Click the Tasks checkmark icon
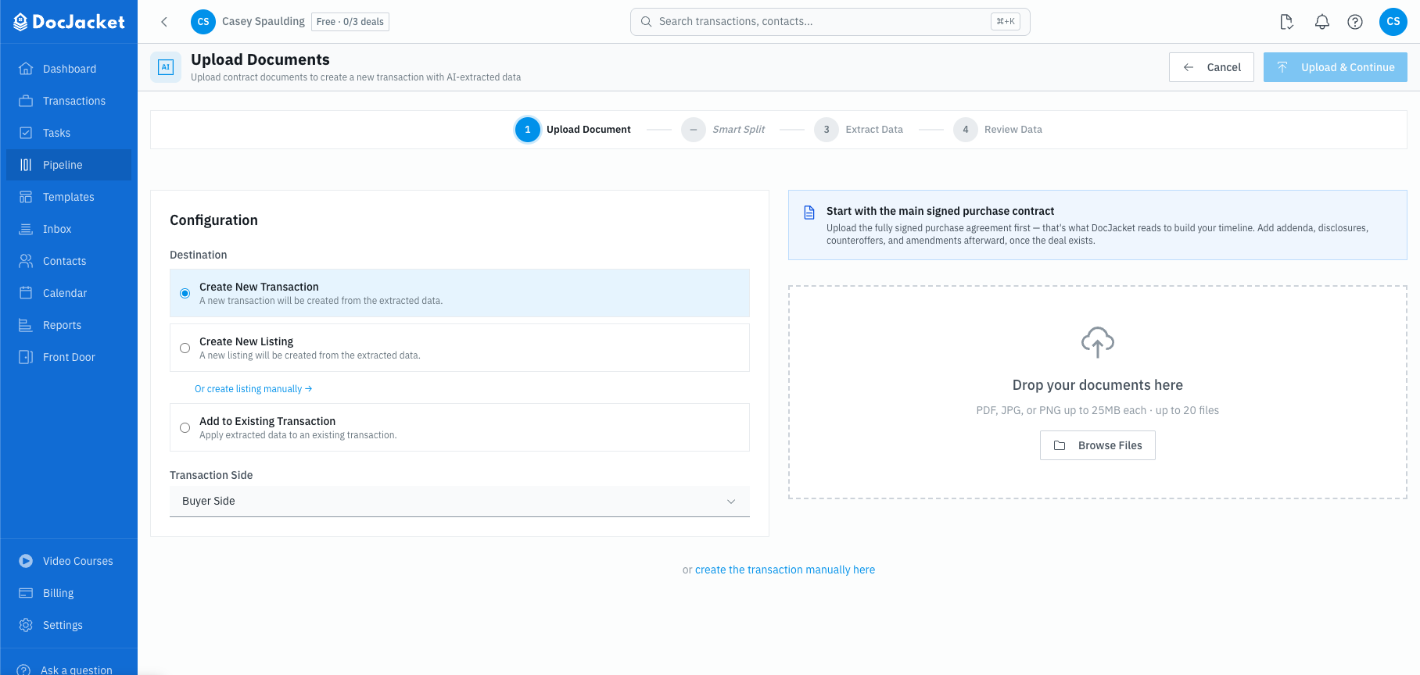 26,133
